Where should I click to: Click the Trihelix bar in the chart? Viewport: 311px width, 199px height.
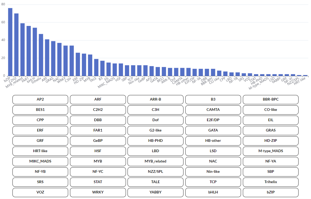click(x=41, y=55)
